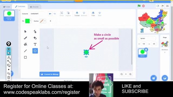
Task: Click the China map stage preview
Action: [153, 21]
